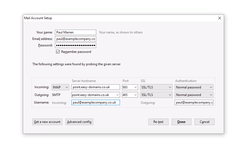Click the 'Your name, as shown to others' hint

tap(121, 32)
